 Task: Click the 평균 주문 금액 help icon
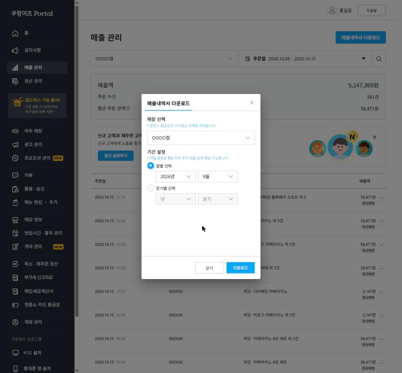point(128,109)
